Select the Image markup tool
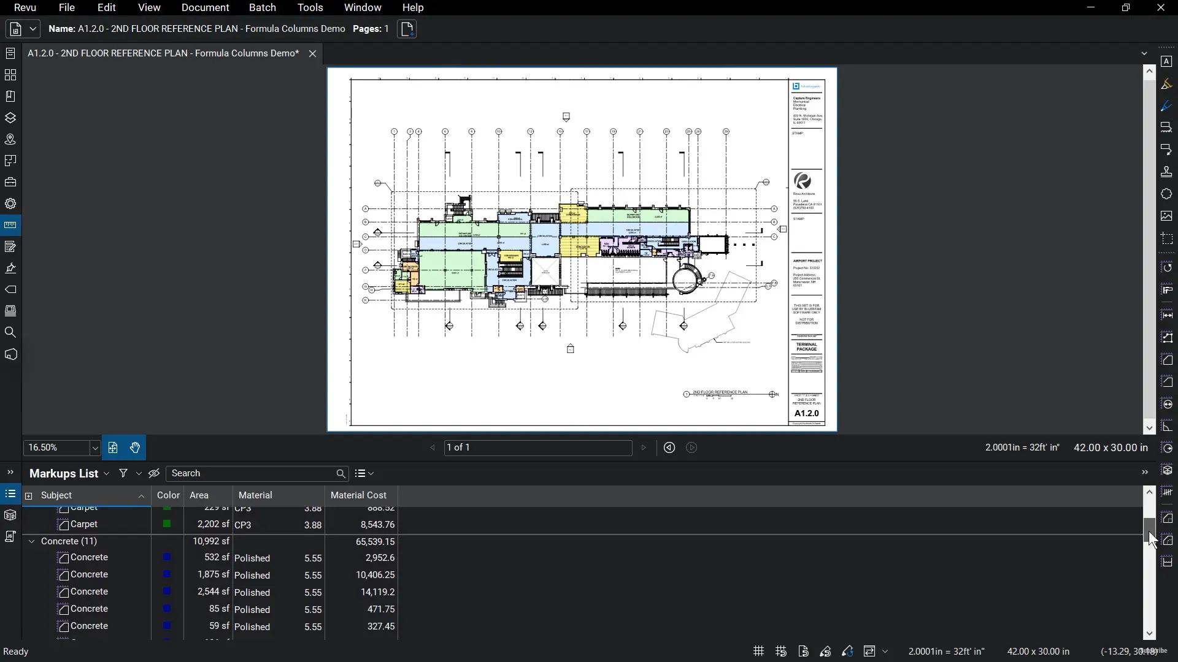 [1166, 216]
